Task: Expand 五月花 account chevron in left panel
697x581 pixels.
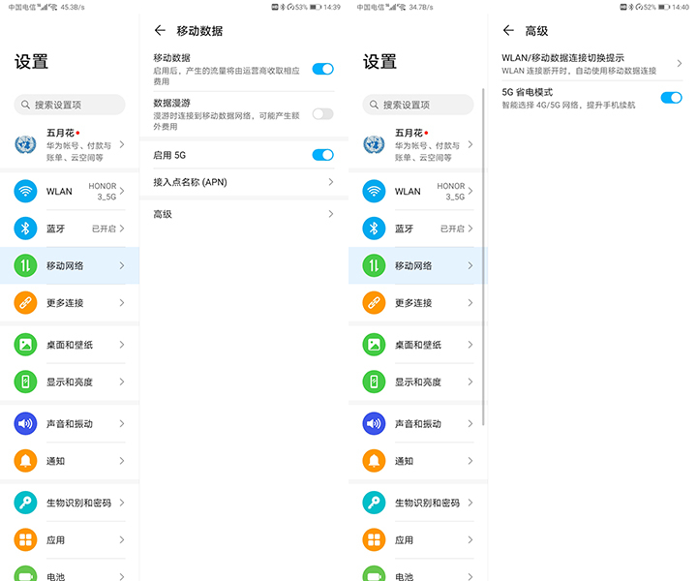Action: point(122,144)
